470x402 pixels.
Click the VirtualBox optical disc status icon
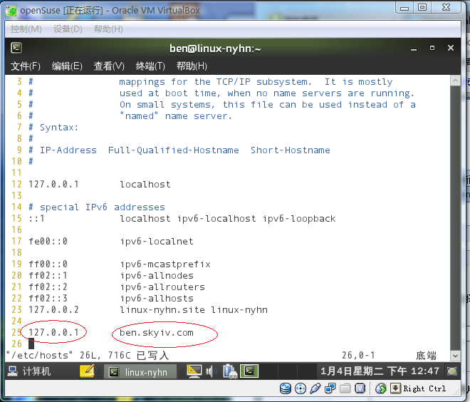tap(301, 388)
